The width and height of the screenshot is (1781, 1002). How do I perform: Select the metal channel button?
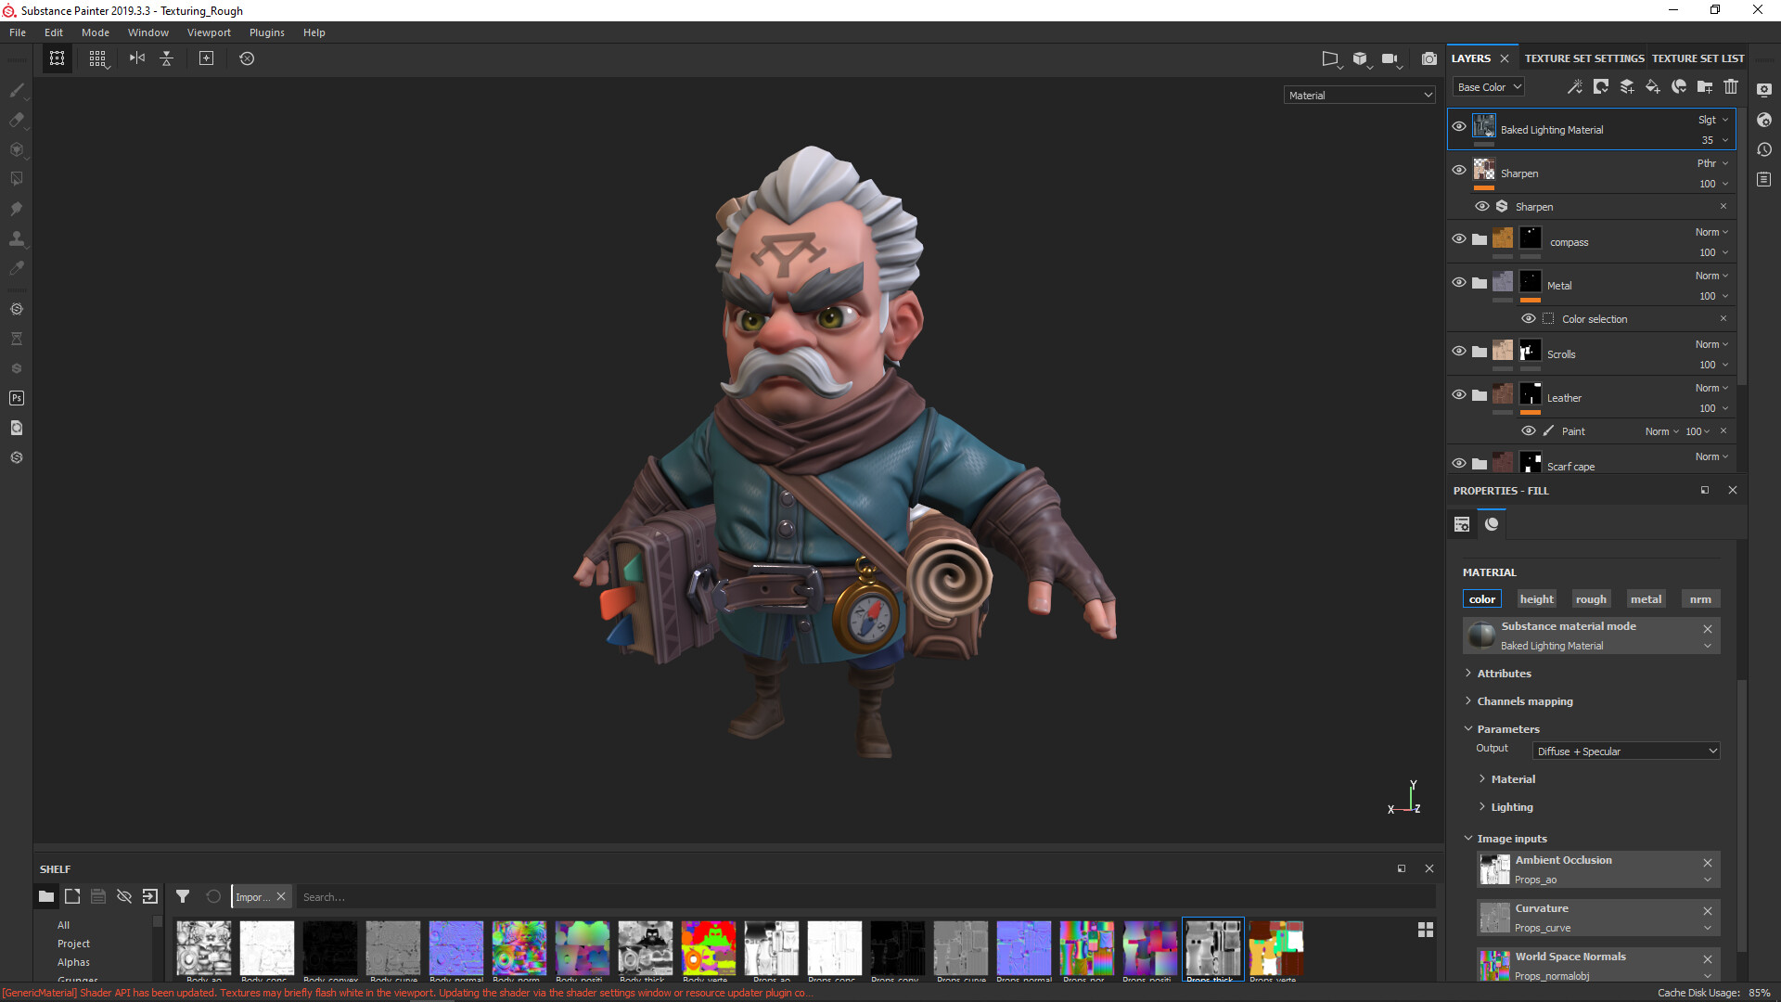point(1645,598)
